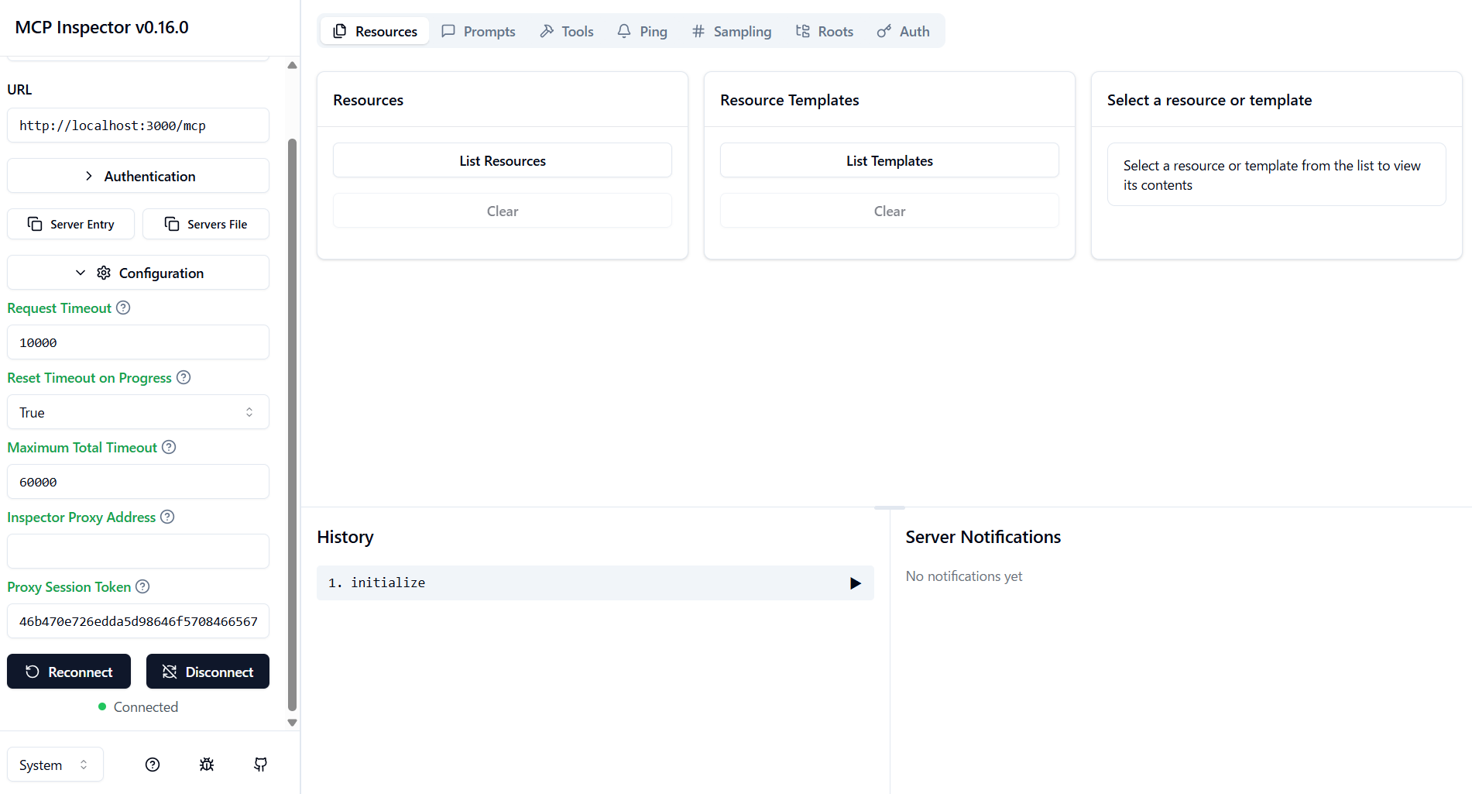Image resolution: width=1472 pixels, height=794 pixels.
Task: Click the URL input field
Action: click(138, 125)
